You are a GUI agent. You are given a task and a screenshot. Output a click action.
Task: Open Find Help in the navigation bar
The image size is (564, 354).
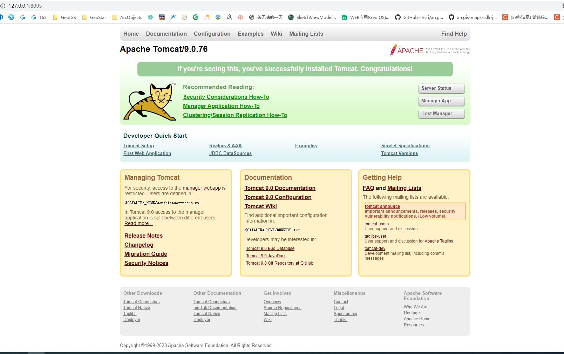point(454,34)
